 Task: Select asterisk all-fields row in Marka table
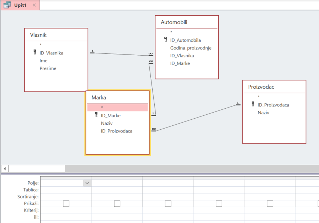click(117, 107)
